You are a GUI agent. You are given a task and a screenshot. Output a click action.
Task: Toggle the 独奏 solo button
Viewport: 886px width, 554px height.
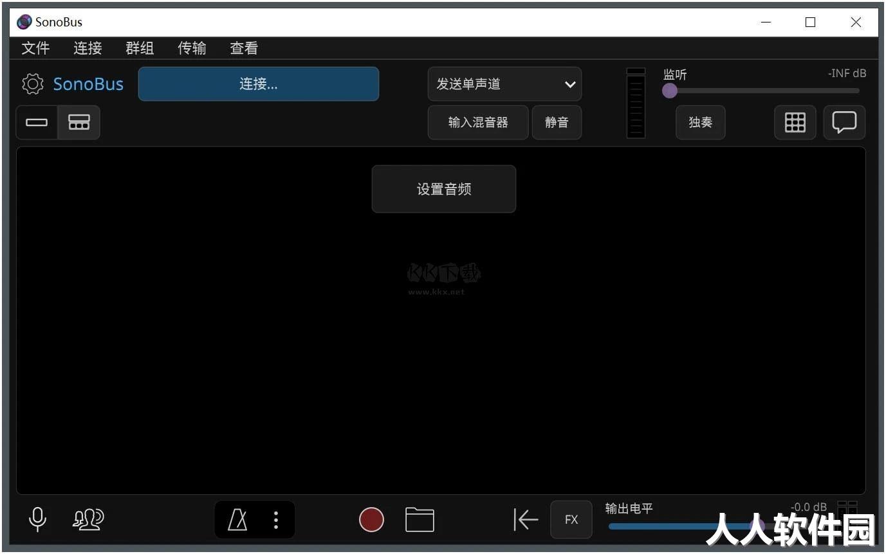pyautogui.click(x=700, y=122)
